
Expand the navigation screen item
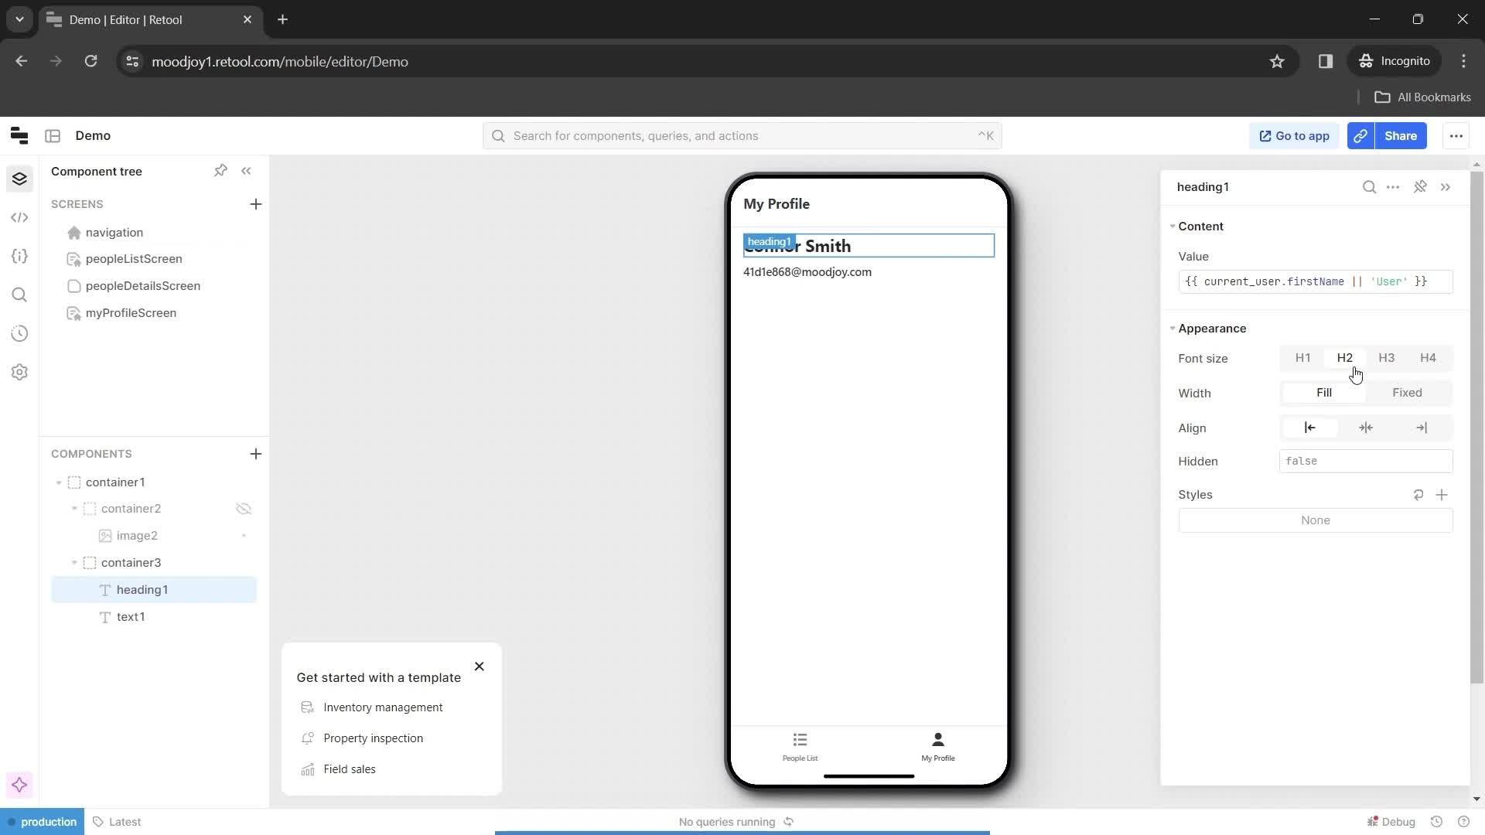click(56, 233)
